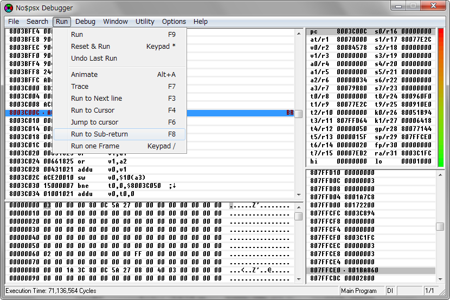Viewport: 450px width, 300px height.
Task: Open the Search menu
Action: point(37,22)
